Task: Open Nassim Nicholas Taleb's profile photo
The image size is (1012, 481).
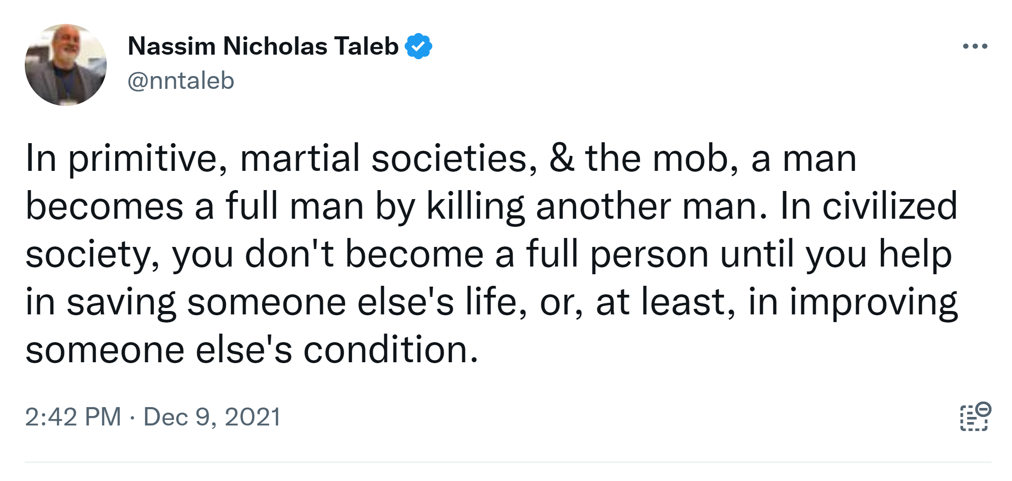Action: pyautogui.click(x=66, y=65)
